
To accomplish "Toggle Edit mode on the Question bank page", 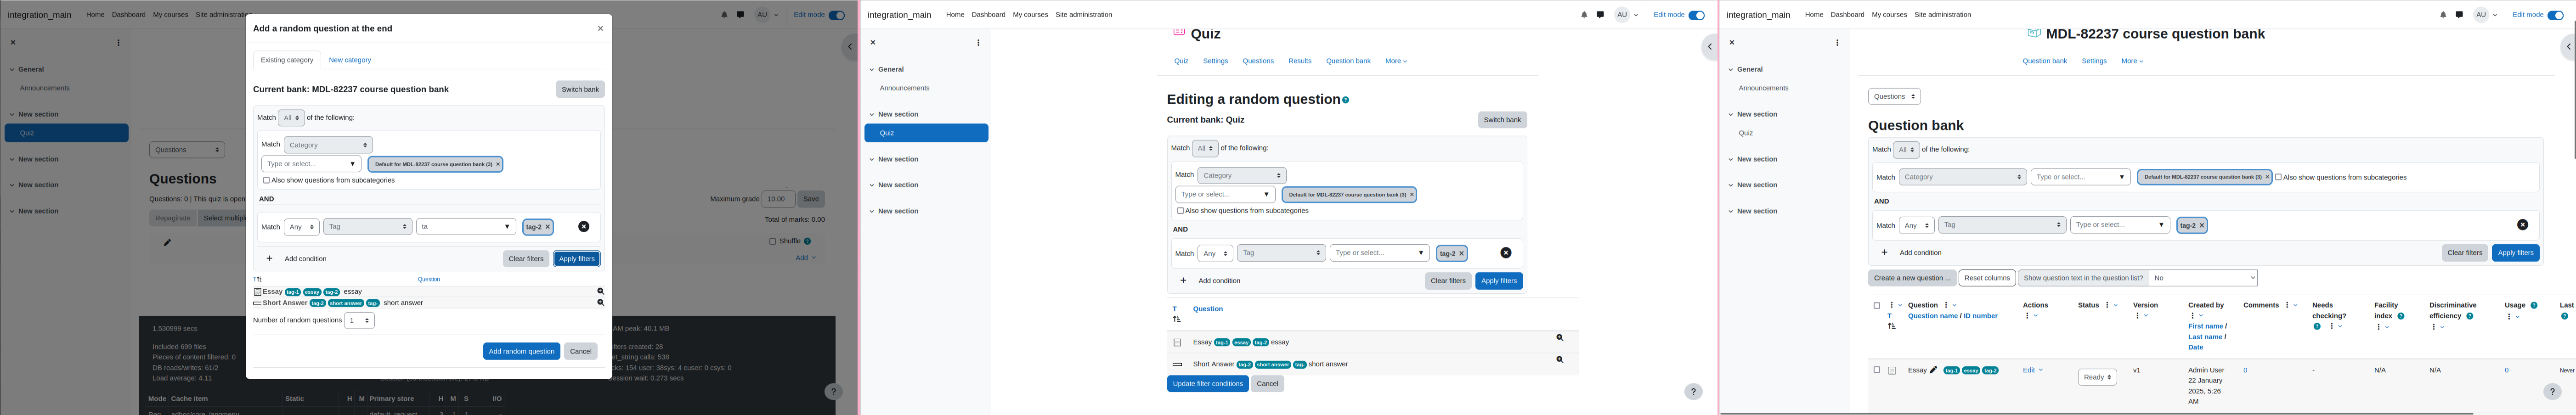I will click(2555, 15).
